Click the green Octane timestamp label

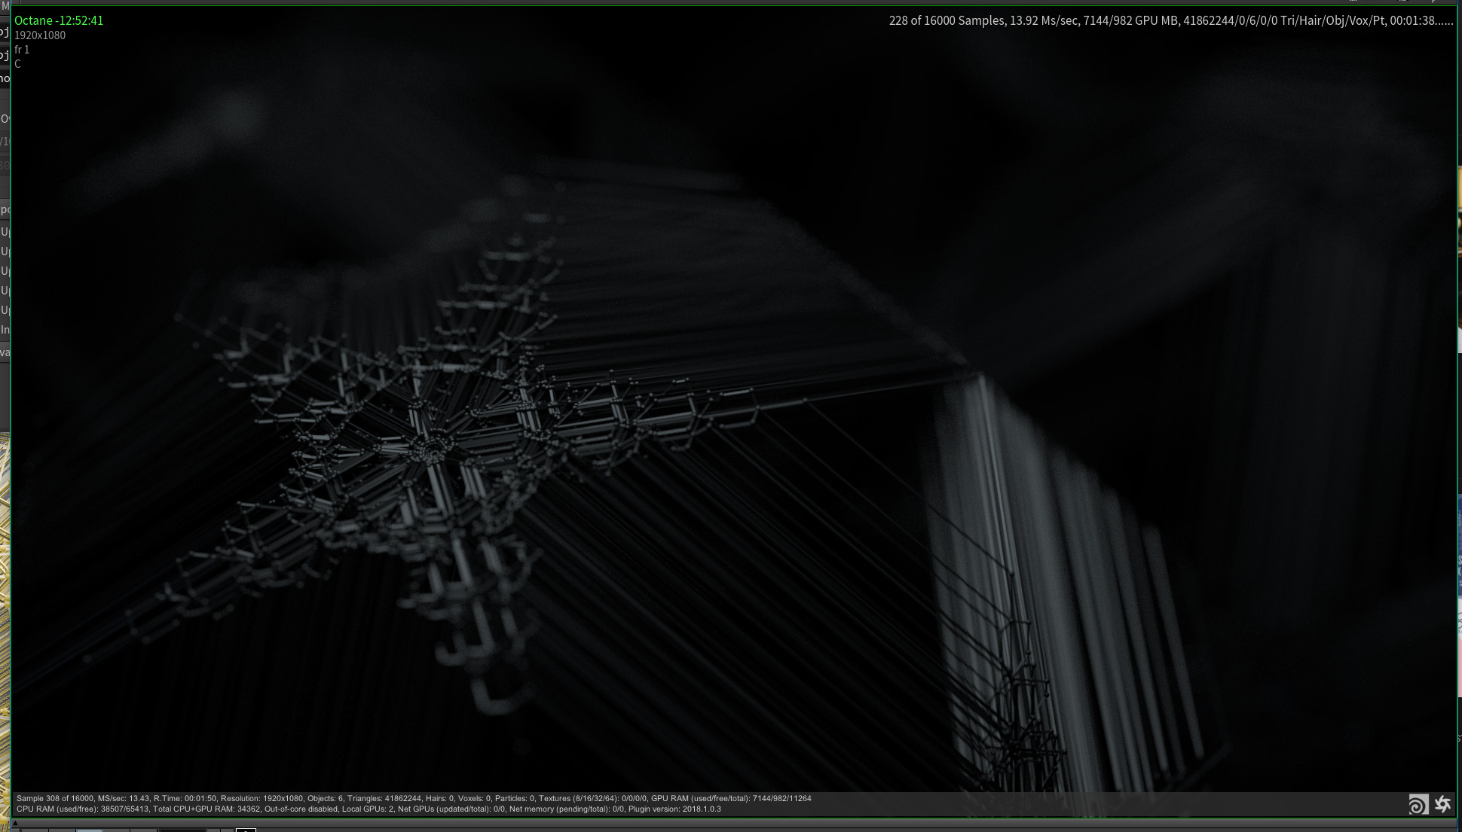tap(59, 21)
